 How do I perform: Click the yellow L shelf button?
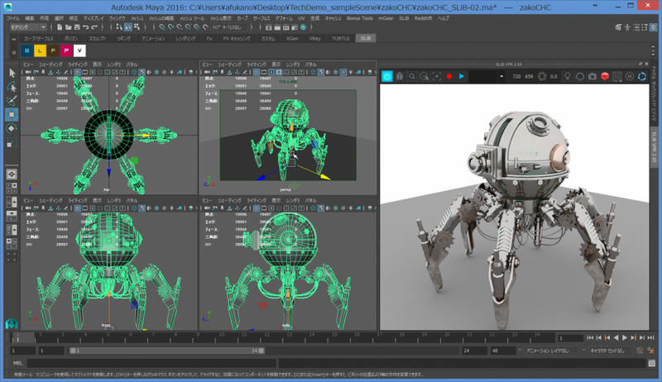pyautogui.click(x=40, y=51)
